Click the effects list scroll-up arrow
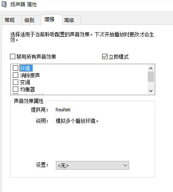The image size is (173, 192). coord(151,68)
